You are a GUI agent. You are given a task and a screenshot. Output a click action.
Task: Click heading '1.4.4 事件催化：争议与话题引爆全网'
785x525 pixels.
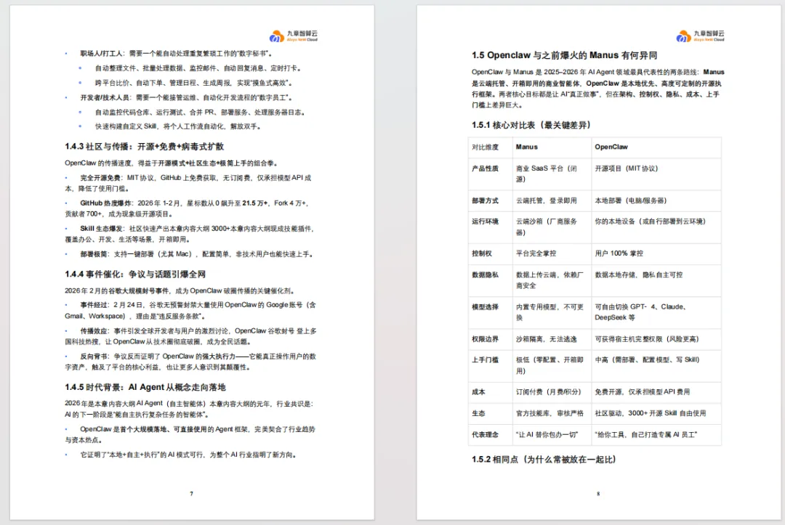[135, 274]
